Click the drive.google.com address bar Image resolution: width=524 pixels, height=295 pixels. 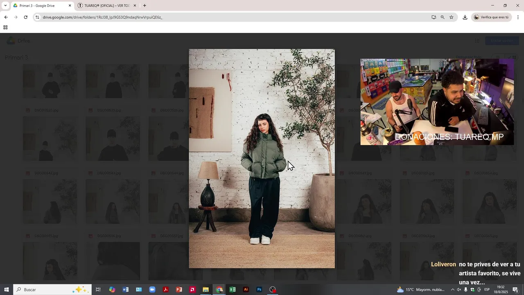(233, 17)
